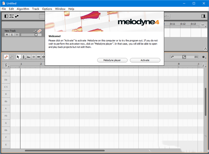The height and width of the screenshot is (154, 209).
Task: Open the Options menu
Action: click(47, 8)
